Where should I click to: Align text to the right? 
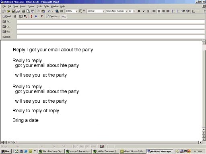pos(163,11)
